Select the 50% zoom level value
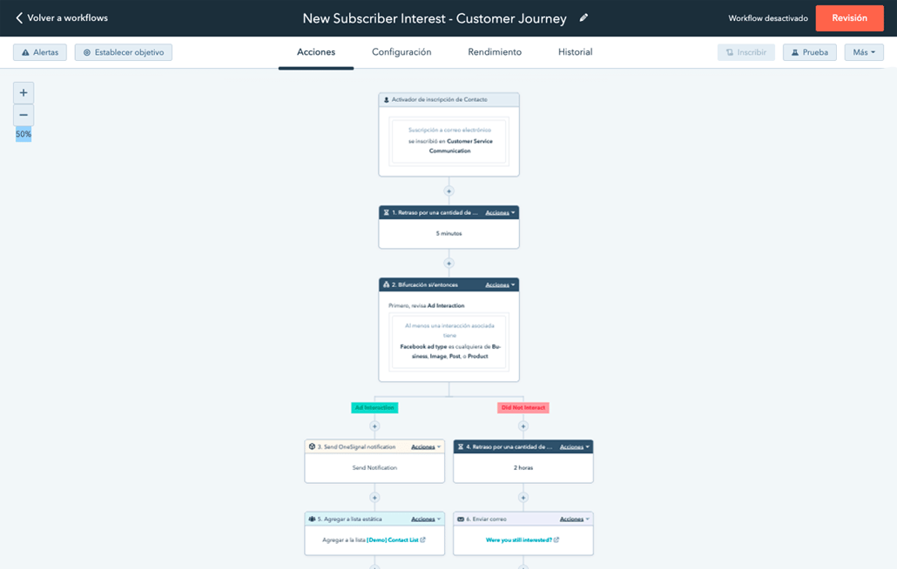Screen dimensions: 897x569 click(24, 134)
